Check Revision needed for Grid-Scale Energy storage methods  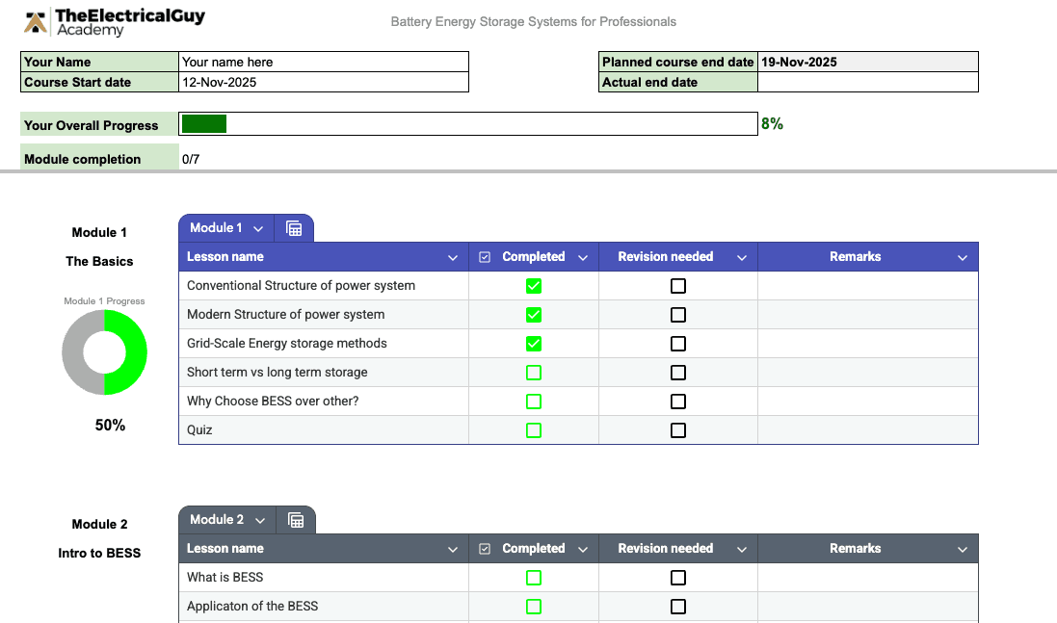tap(678, 344)
